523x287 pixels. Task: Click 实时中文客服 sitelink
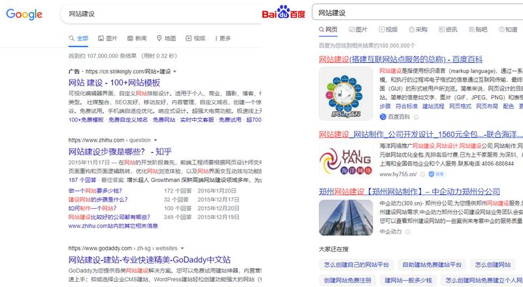pos(197,120)
